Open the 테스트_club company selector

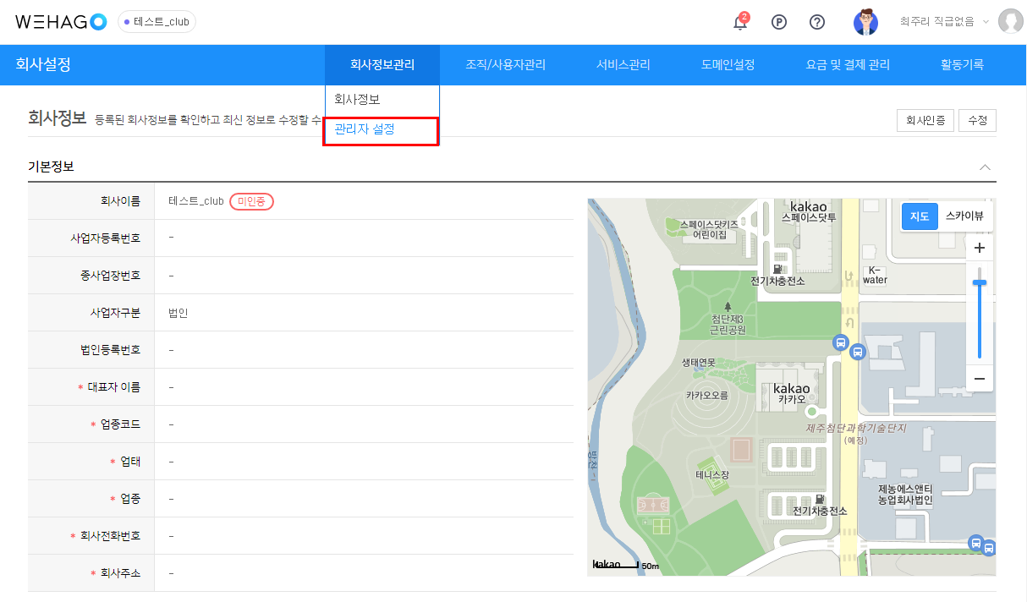pos(157,22)
